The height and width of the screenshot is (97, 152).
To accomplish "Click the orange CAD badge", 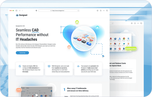I will click(x=19, y=90).
